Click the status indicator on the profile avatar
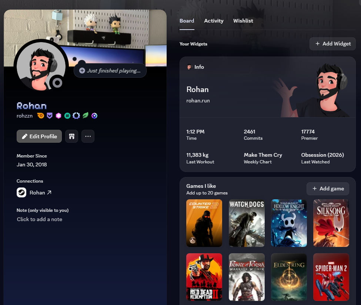This screenshot has width=361, height=305. [57, 83]
